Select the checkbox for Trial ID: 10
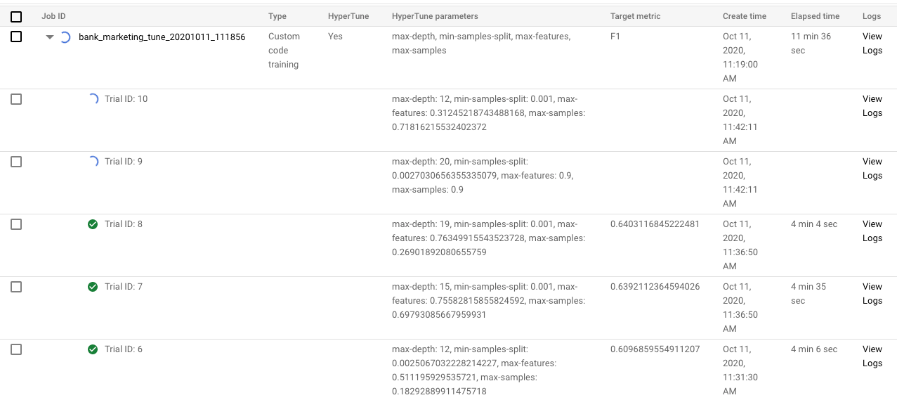Image resolution: width=897 pixels, height=400 pixels. [16, 99]
